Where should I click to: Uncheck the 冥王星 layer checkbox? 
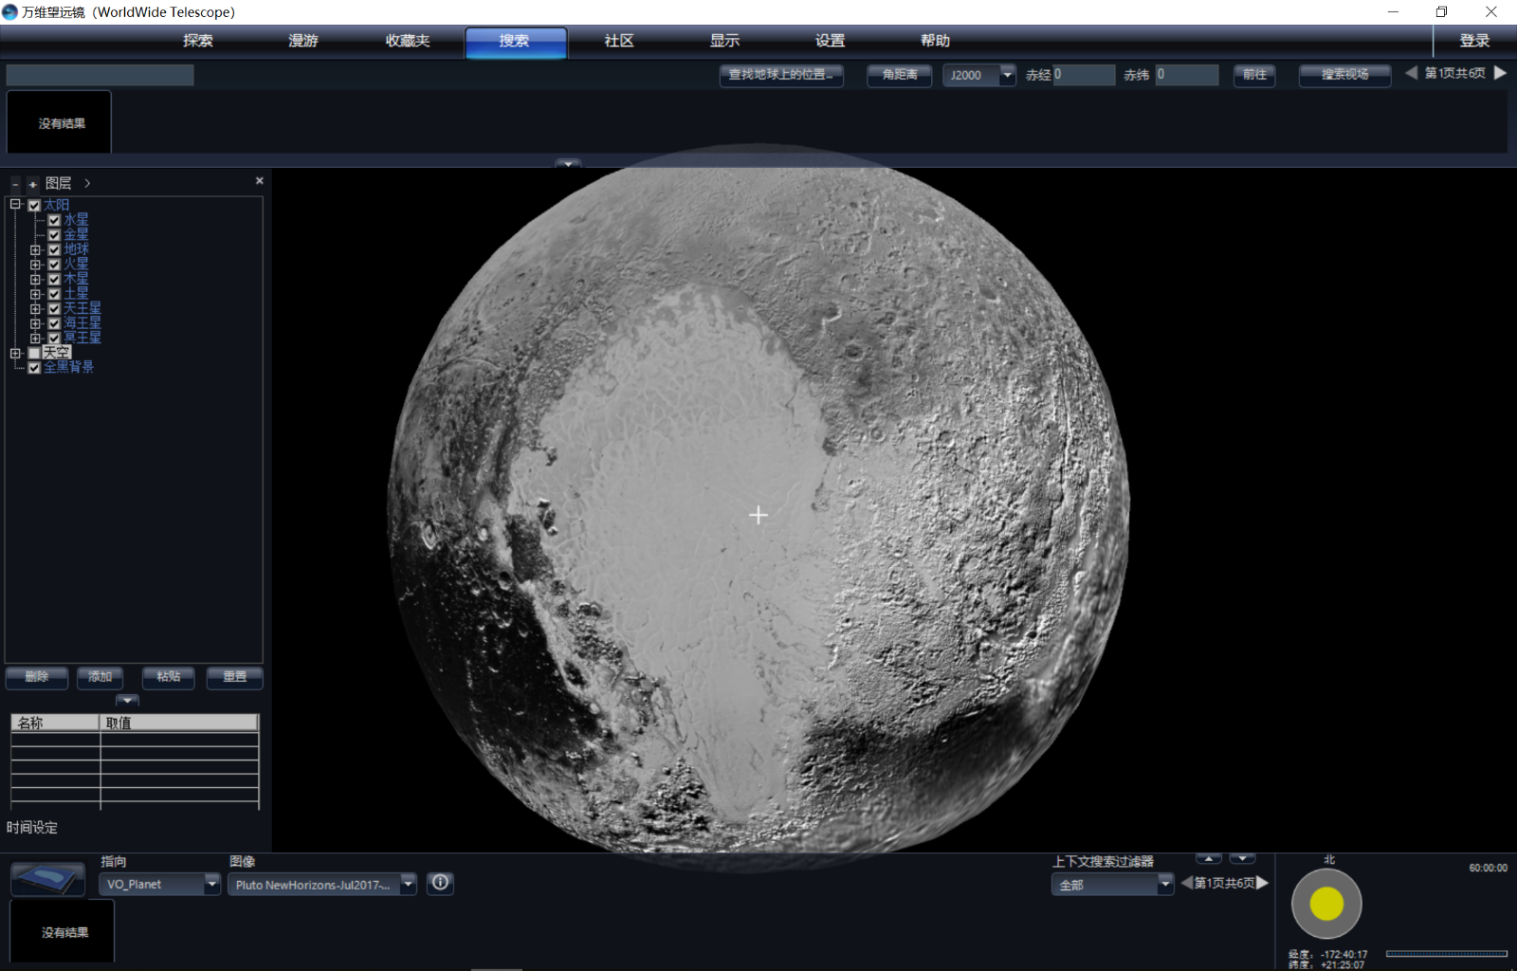click(x=54, y=339)
